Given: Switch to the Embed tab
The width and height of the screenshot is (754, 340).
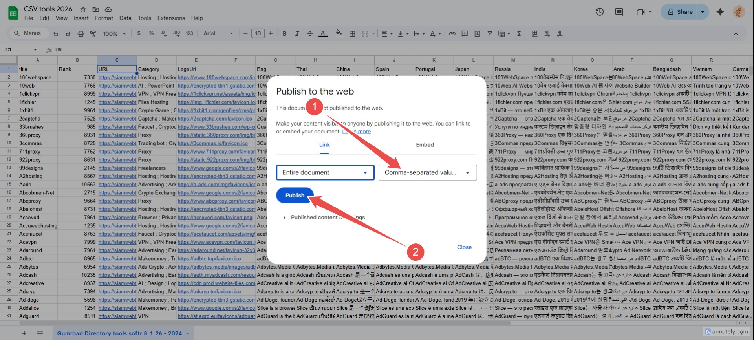Looking at the screenshot, I should coord(425,145).
